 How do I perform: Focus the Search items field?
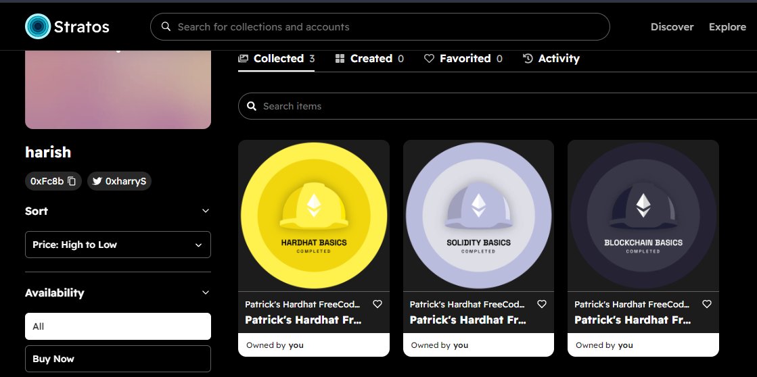[497, 106]
